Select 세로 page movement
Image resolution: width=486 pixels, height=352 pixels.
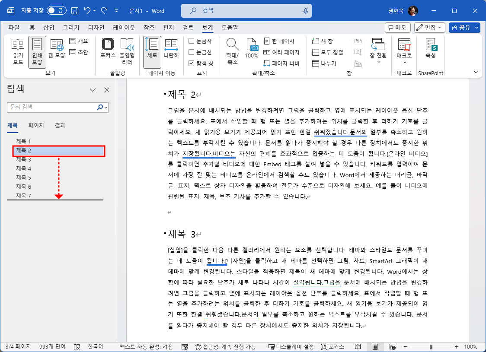(x=152, y=52)
